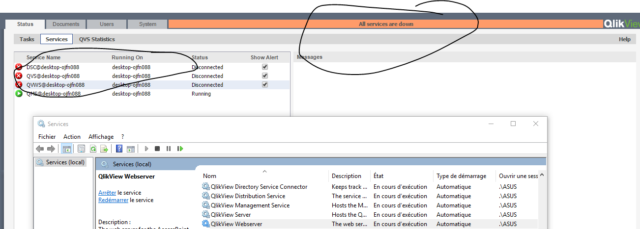Select the QlikView Server row
The height and width of the screenshot is (229, 640).
click(x=370, y=214)
